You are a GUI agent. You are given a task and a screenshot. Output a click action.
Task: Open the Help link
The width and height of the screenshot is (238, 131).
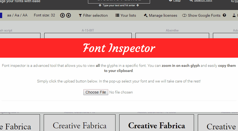click(177, 1)
